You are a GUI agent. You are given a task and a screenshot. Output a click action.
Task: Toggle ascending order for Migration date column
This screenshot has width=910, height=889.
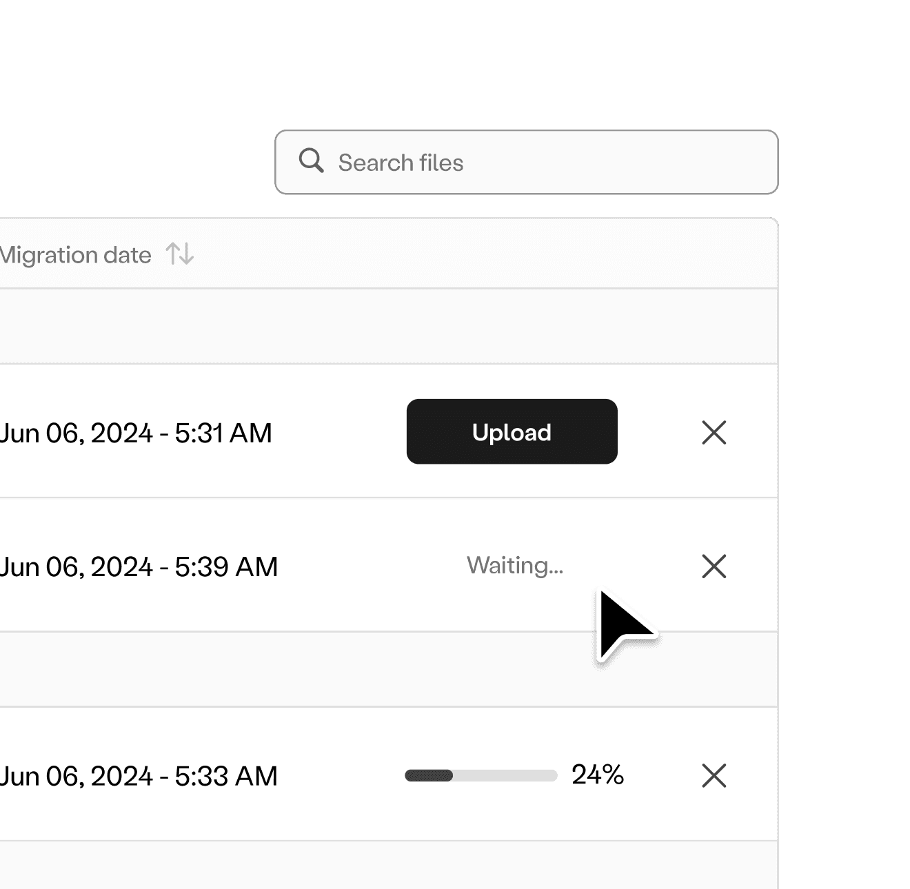click(172, 254)
